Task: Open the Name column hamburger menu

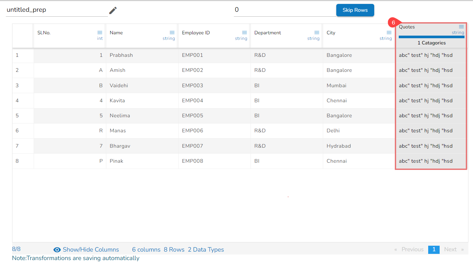Action: [172, 33]
